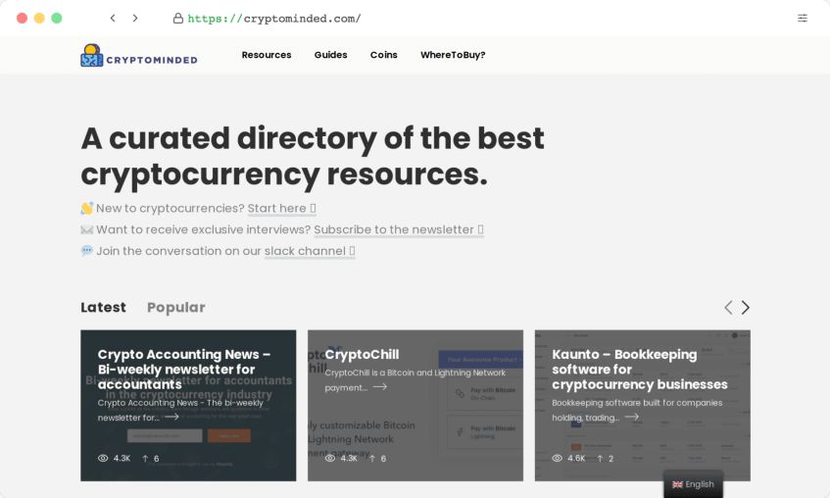Click the macOS green maximize button
The image size is (830, 498).
[57, 18]
